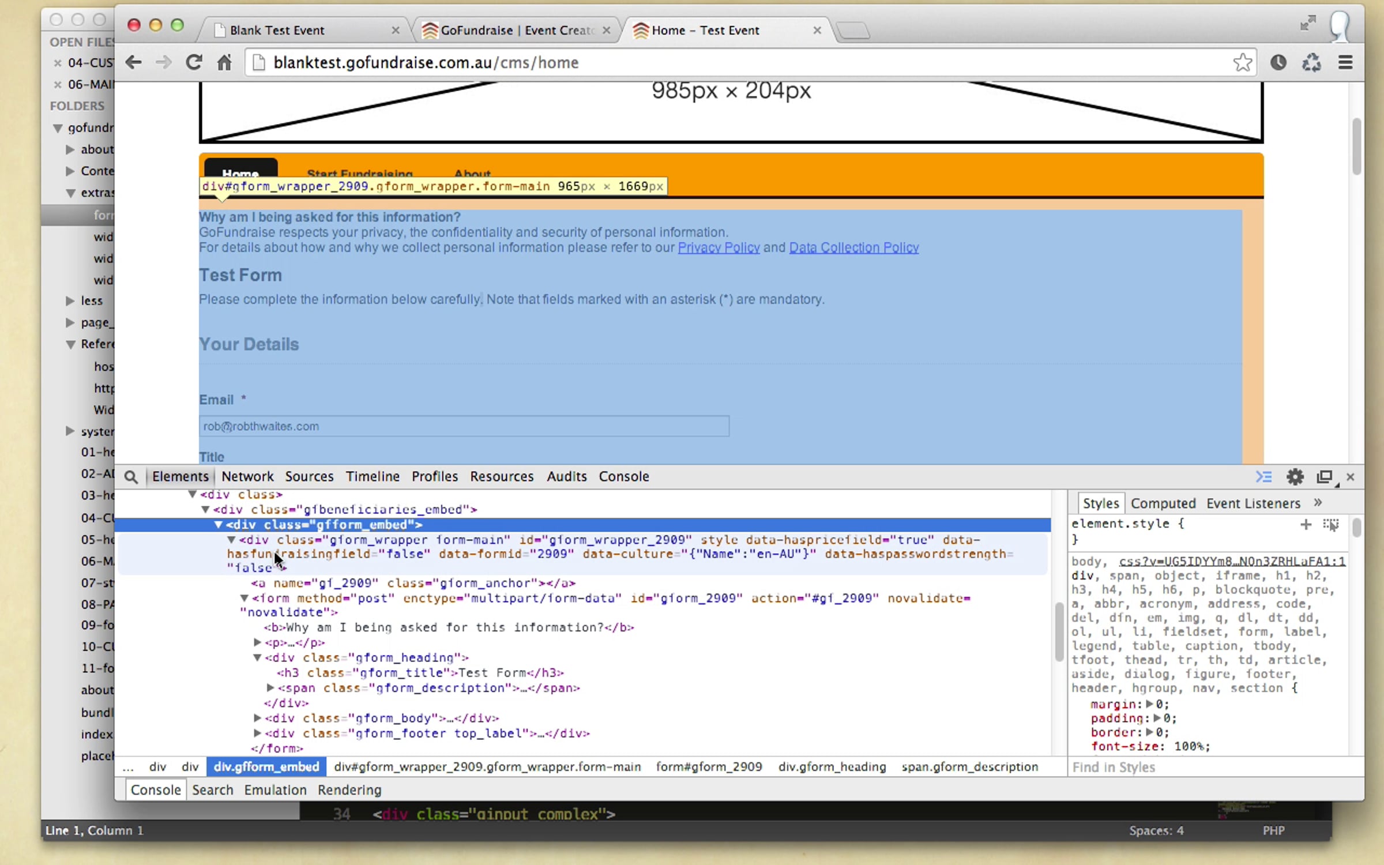Viewport: 1384px width, 865px height.
Task: Expand margin property triangle in Styles
Action: pyautogui.click(x=1149, y=704)
